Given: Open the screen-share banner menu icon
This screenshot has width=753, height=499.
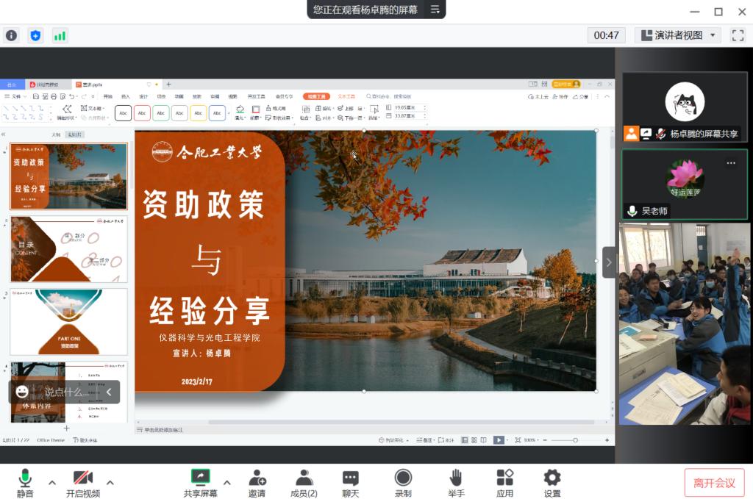Looking at the screenshot, I should coord(435,10).
